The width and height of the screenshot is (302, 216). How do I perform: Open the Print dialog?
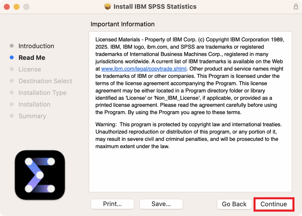[112, 204]
